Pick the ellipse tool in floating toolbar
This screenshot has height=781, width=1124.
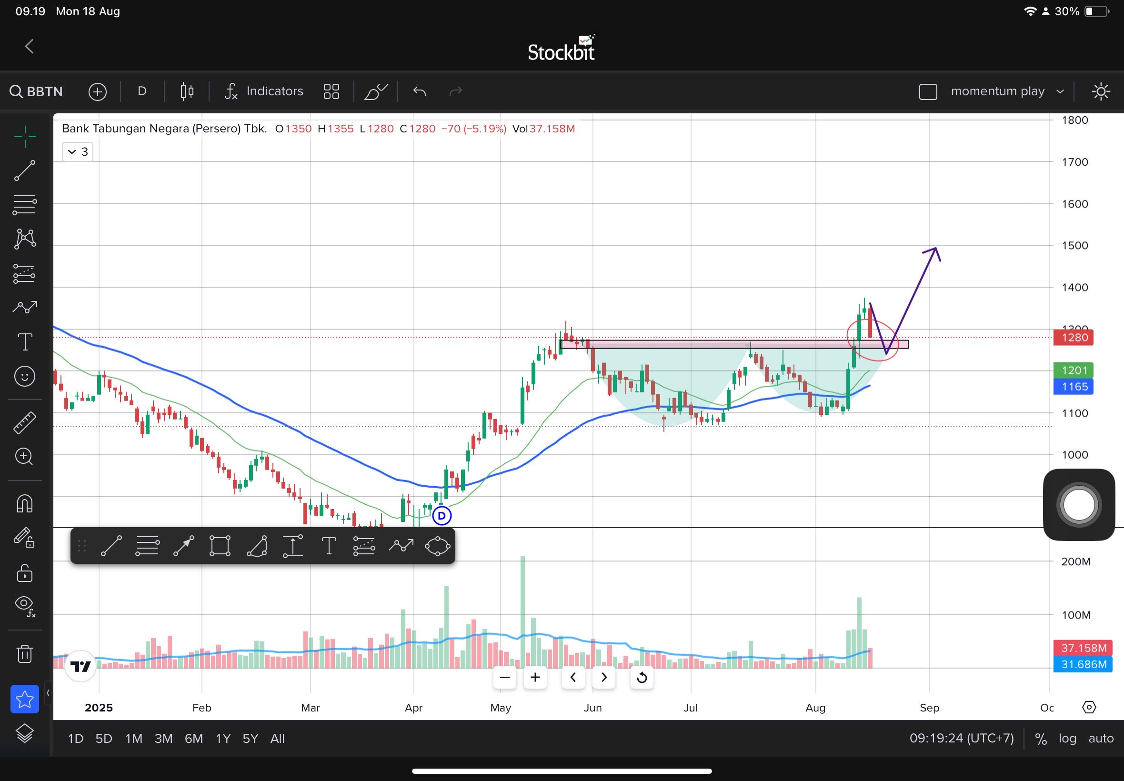click(x=437, y=546)
